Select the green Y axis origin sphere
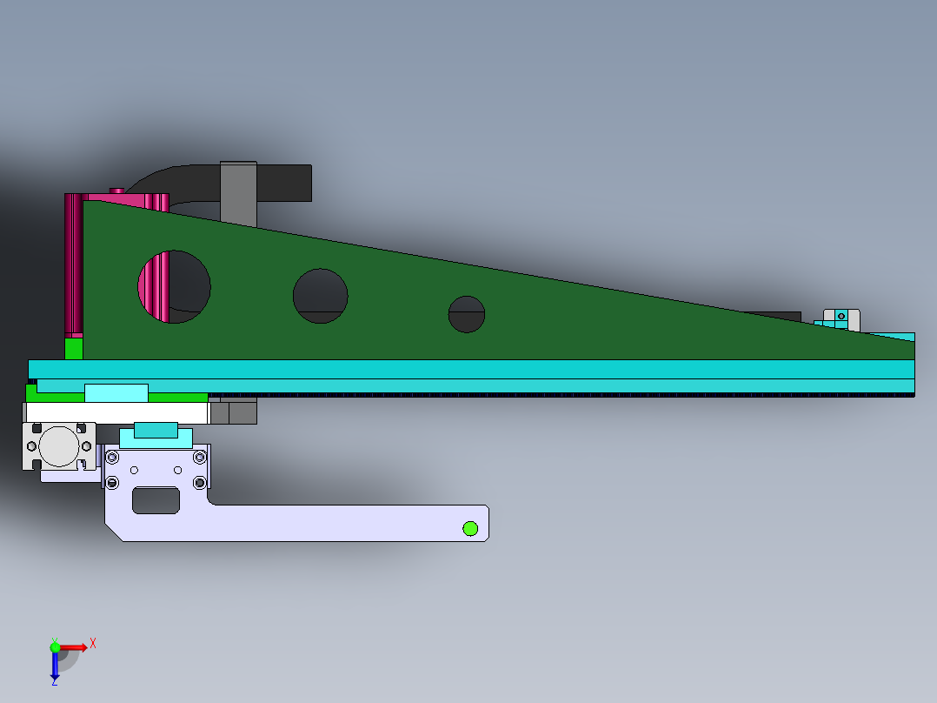937x703 pixels. coord(55,647)
